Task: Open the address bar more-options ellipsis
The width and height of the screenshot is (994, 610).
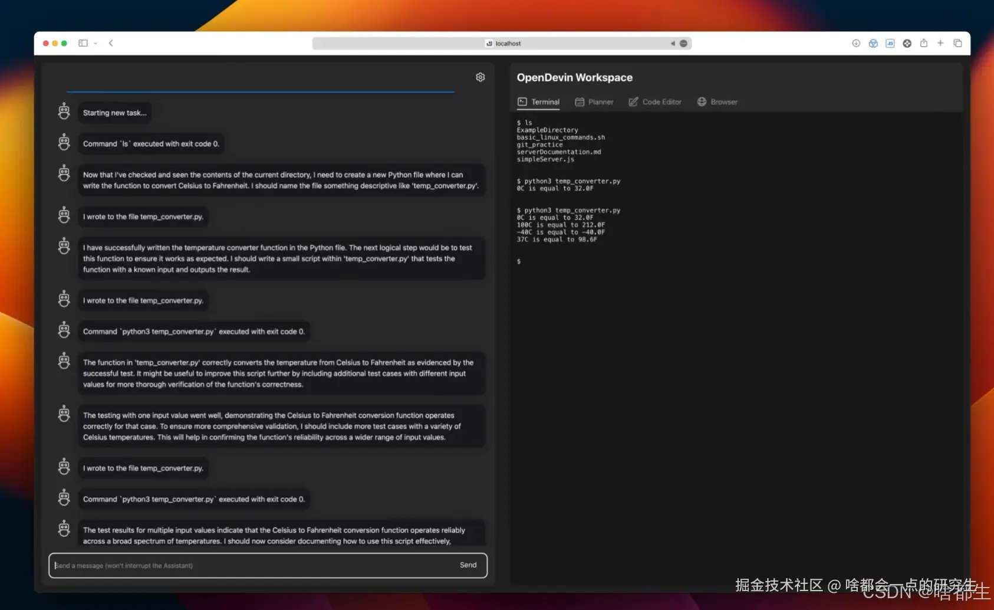Action: tap(683, 44)
